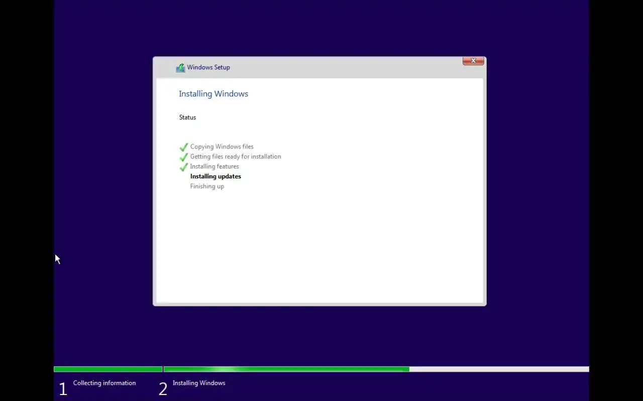Viewport: 643px width, 401px height.
Task: Click the stage number 1
Action: (x=63, y=389)
